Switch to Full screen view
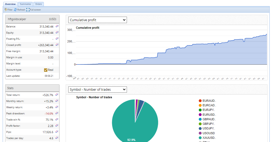The width and height of the screenshot is (274, 142). pyautogui.click(x=34, y=10)
